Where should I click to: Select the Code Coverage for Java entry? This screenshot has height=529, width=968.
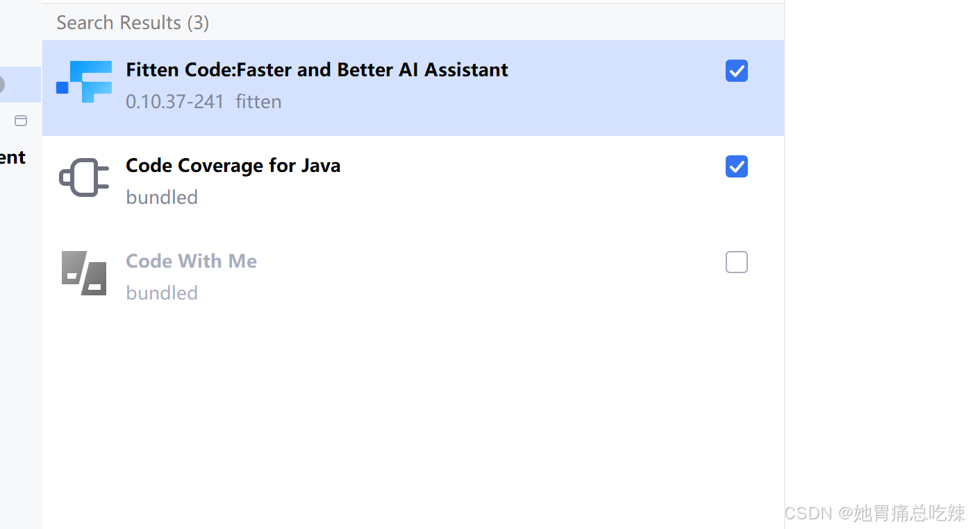pyautogui.click(x=233, y=166)
